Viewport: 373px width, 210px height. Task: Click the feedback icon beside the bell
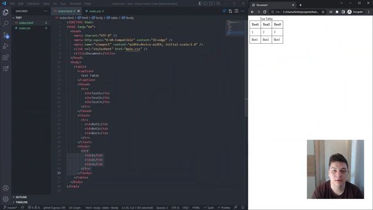[235, 208]
